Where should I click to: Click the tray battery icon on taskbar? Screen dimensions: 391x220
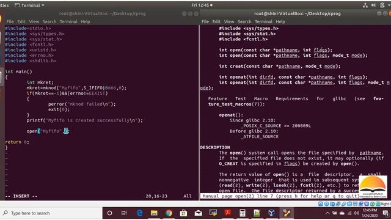(335, 213)
